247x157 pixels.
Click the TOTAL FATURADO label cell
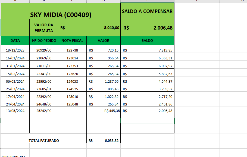(44, 140)
